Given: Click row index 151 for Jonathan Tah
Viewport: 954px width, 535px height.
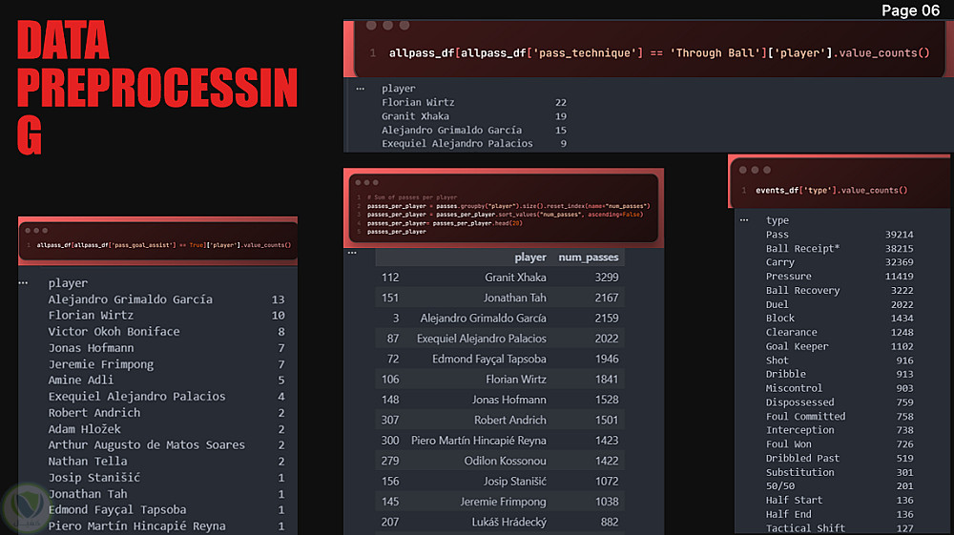Looking at the screenshot, I should (390, 298).
